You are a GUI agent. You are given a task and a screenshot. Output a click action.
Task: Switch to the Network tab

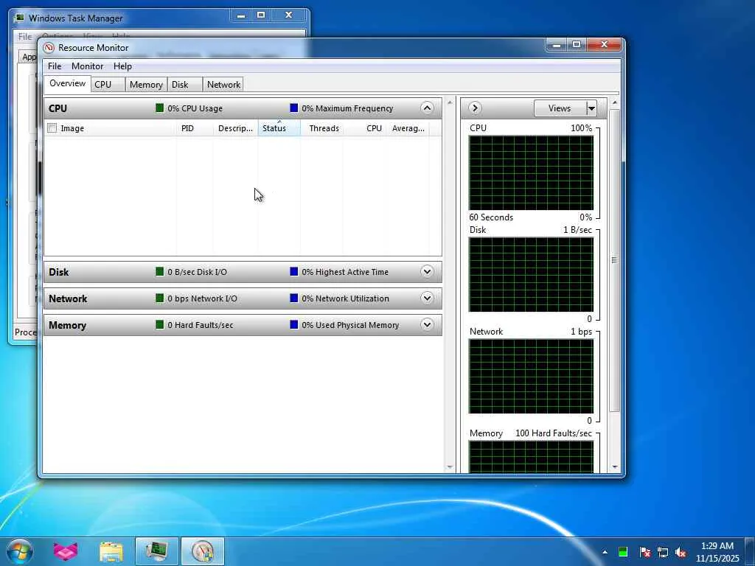tap(223, 85)
